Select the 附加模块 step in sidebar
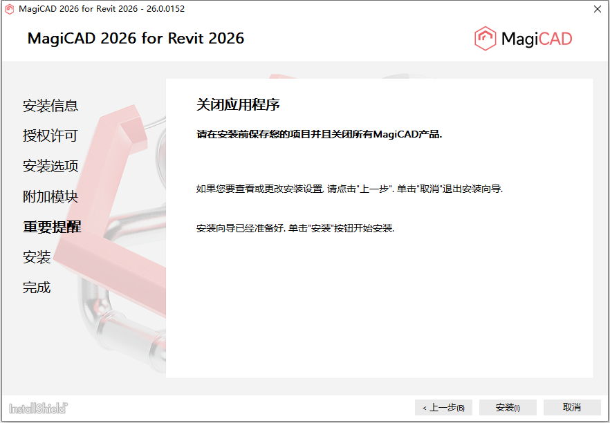Image resolution: width=610 pixels, height=423 pixels. [x=50, y=196]
